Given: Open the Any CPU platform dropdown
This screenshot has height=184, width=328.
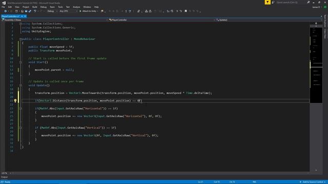Looking at the screenshot, I should click(x=68, y=11).
